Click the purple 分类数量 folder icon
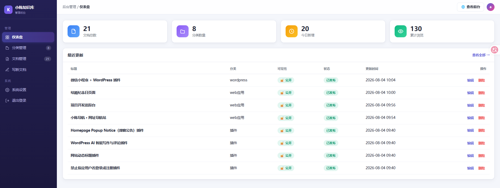 (183, 31)
